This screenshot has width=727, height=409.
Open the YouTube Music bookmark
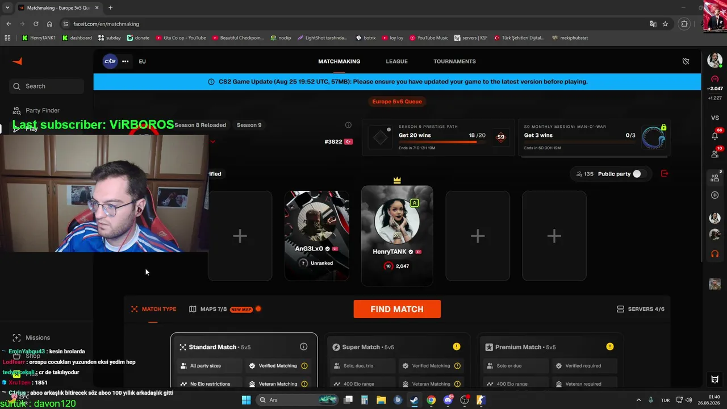pos(429,38)
